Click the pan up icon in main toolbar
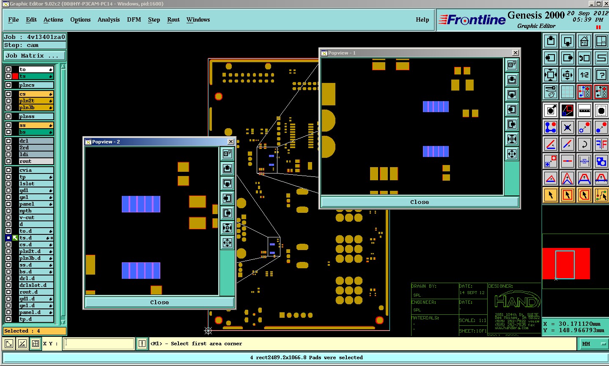Screen dimensions: 609x366 [x=550, y=41]
